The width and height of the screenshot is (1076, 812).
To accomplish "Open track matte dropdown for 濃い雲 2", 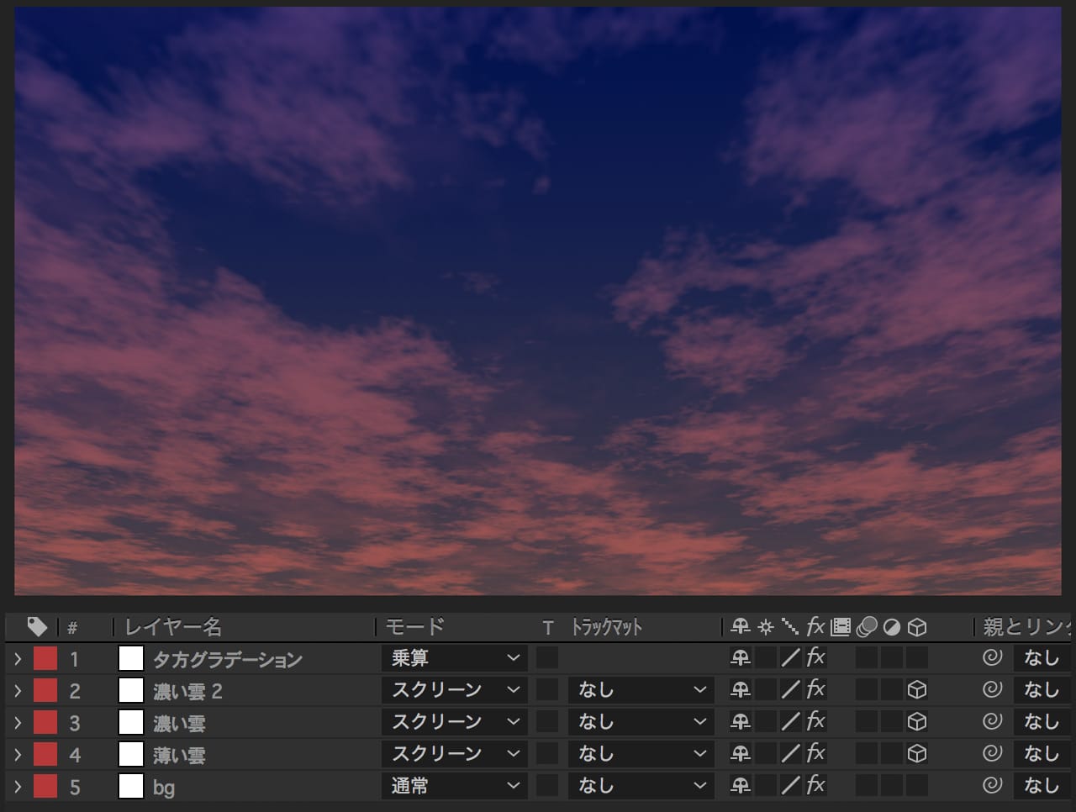I will point(641,690).
